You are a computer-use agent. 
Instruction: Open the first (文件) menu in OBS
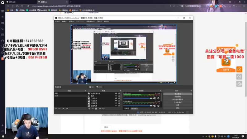(57, 21)
